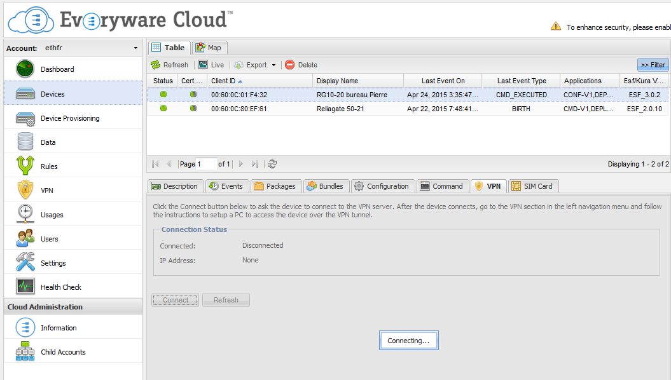Go to first page arrow in pager
This screenshot has height=380, width=671.
[155, 164]
